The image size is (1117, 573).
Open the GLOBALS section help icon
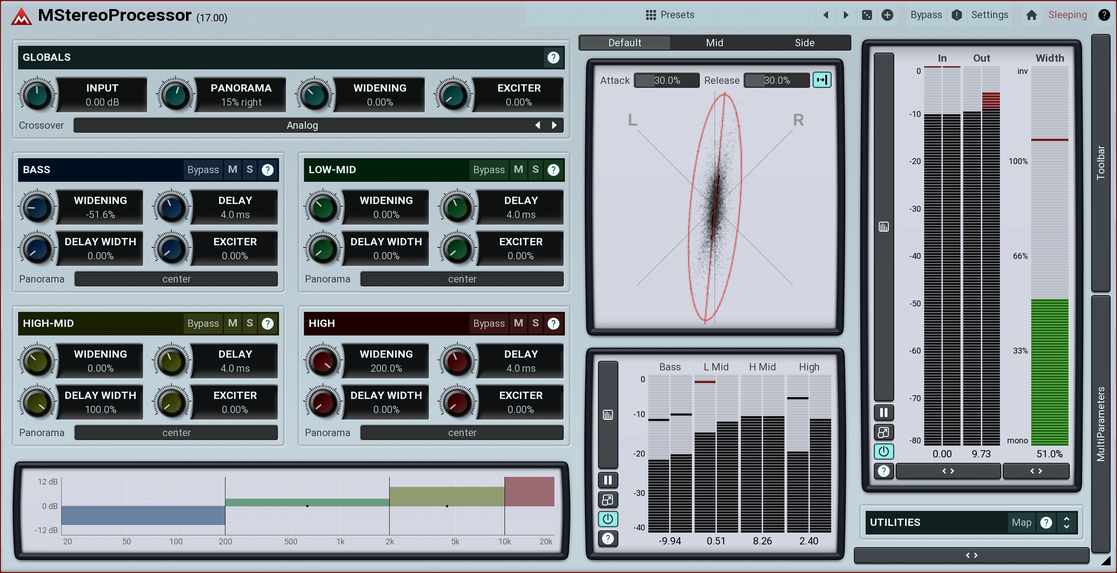pyautogui.click(x=553, y=58)
